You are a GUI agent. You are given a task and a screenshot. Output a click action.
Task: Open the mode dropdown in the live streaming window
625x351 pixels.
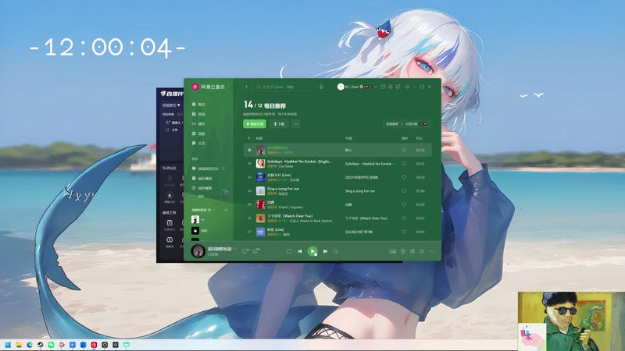[x=171, y=105]
